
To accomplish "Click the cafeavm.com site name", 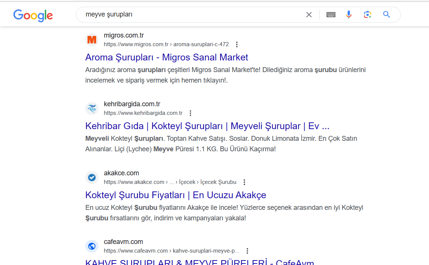I will point(123,242).
